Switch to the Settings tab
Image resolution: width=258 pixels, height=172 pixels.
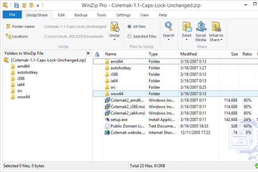coord(123,15)
